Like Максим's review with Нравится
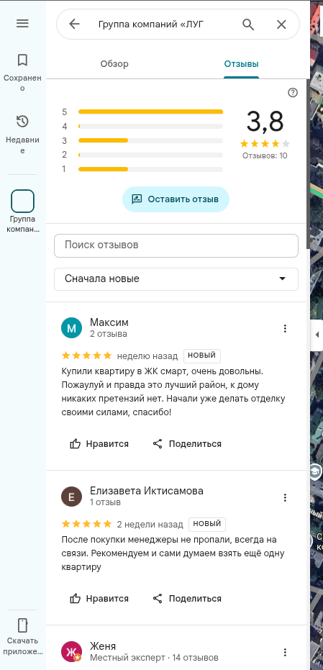 (99, 443)
